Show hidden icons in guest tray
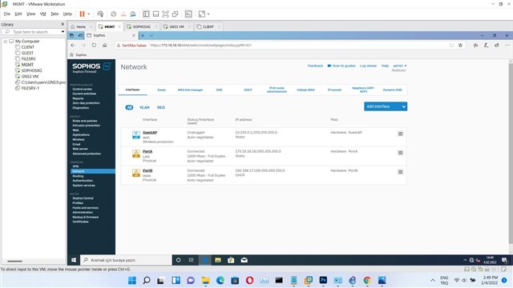The height and width of the screenshot is (288, 513). pyautogui.click(x=465, y=260)
